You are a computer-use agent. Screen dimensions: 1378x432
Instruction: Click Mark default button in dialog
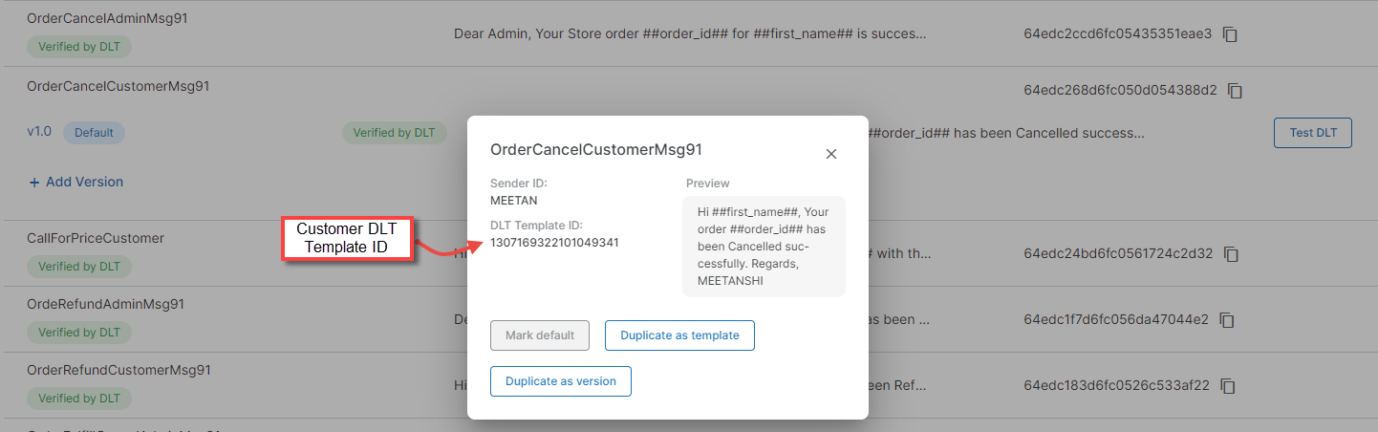click(x=540, y=335)
